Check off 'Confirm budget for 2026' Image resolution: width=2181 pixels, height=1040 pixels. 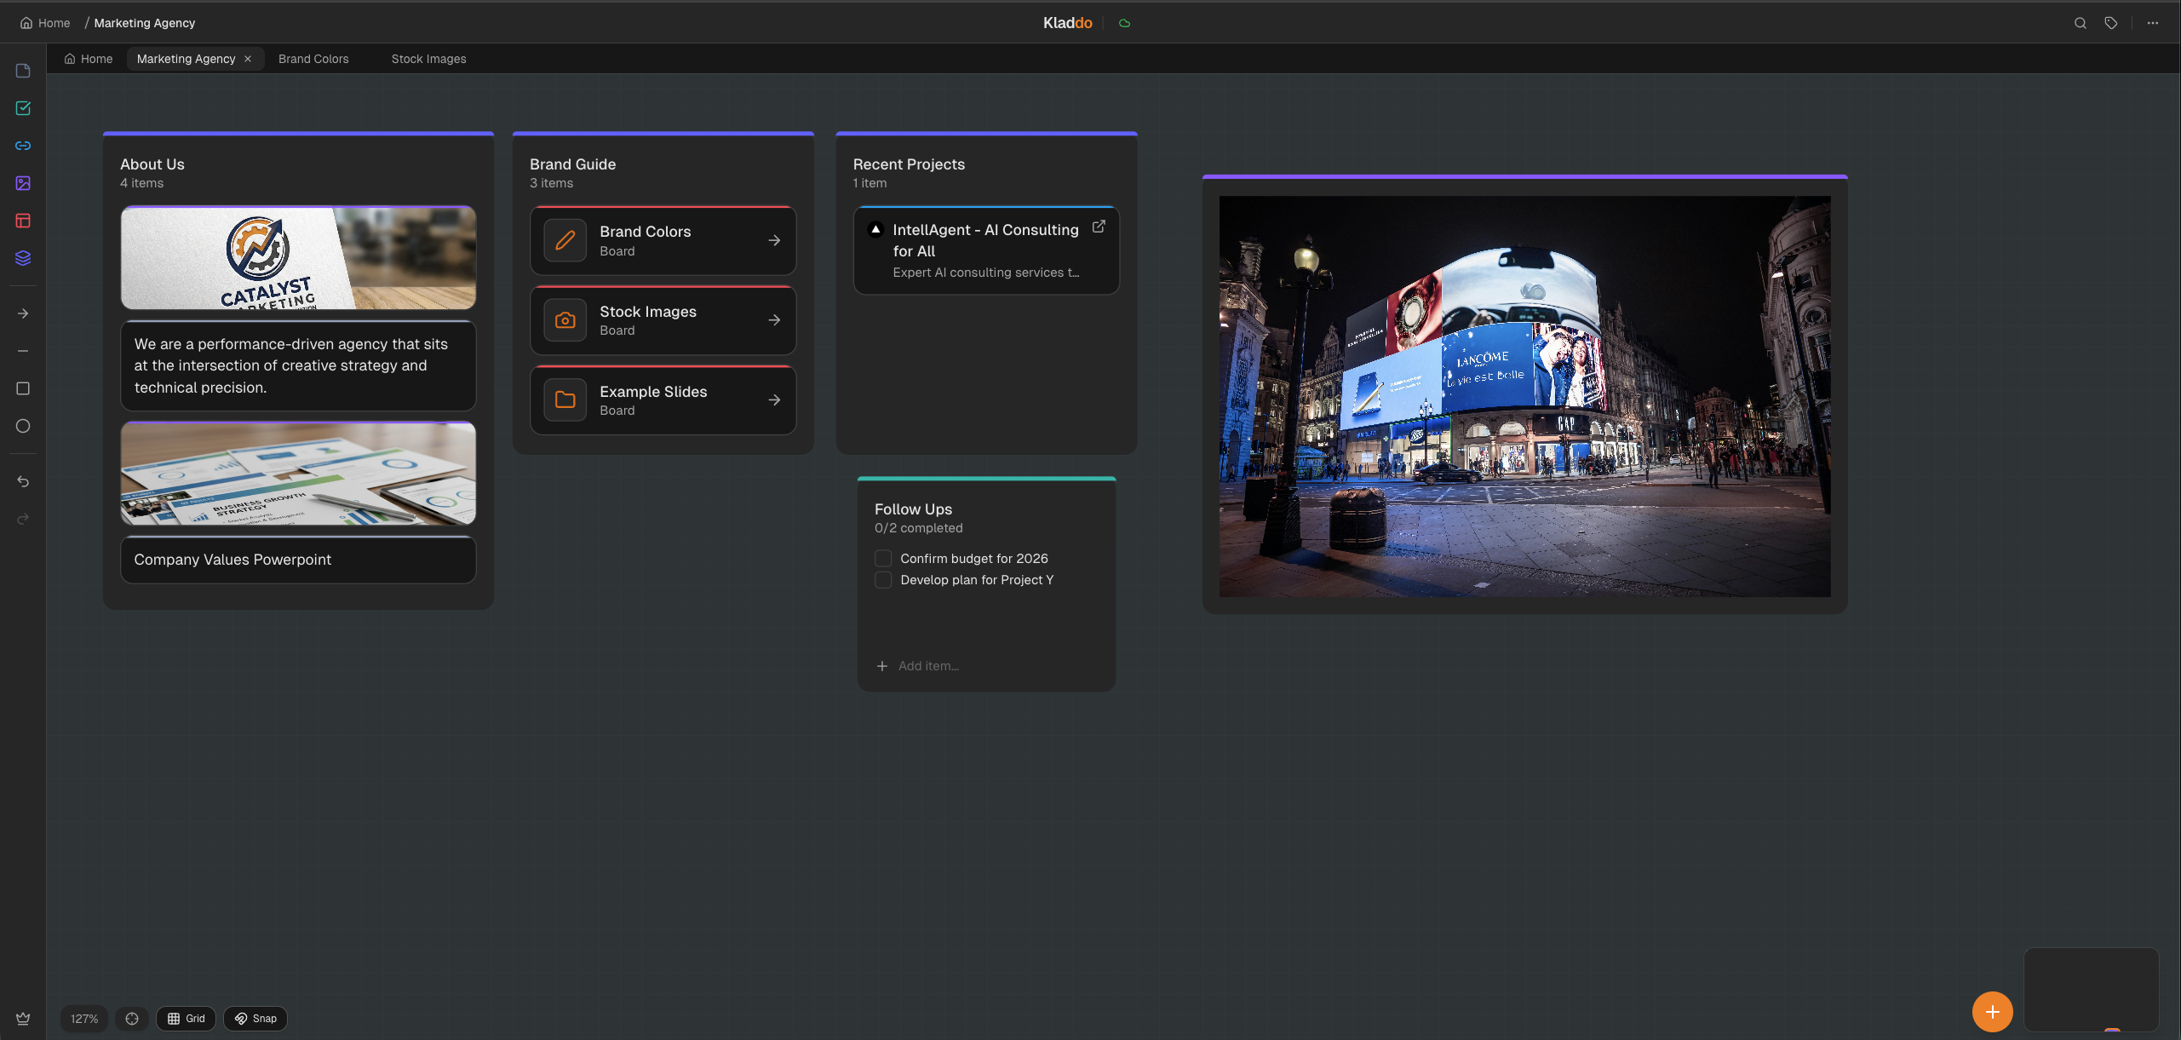pos(883,558)
